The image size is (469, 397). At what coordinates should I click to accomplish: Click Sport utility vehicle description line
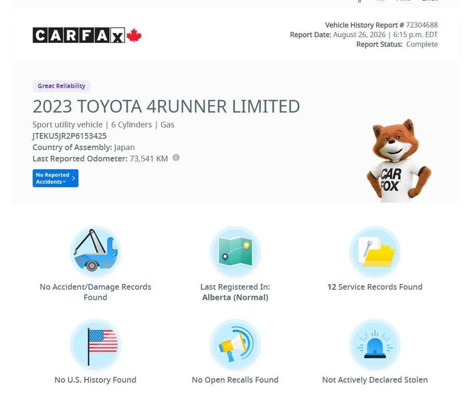(104, 125)
